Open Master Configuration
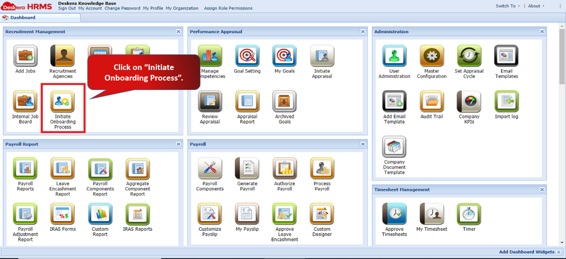This screenshot has width=566, height=259. pos(432,56)
